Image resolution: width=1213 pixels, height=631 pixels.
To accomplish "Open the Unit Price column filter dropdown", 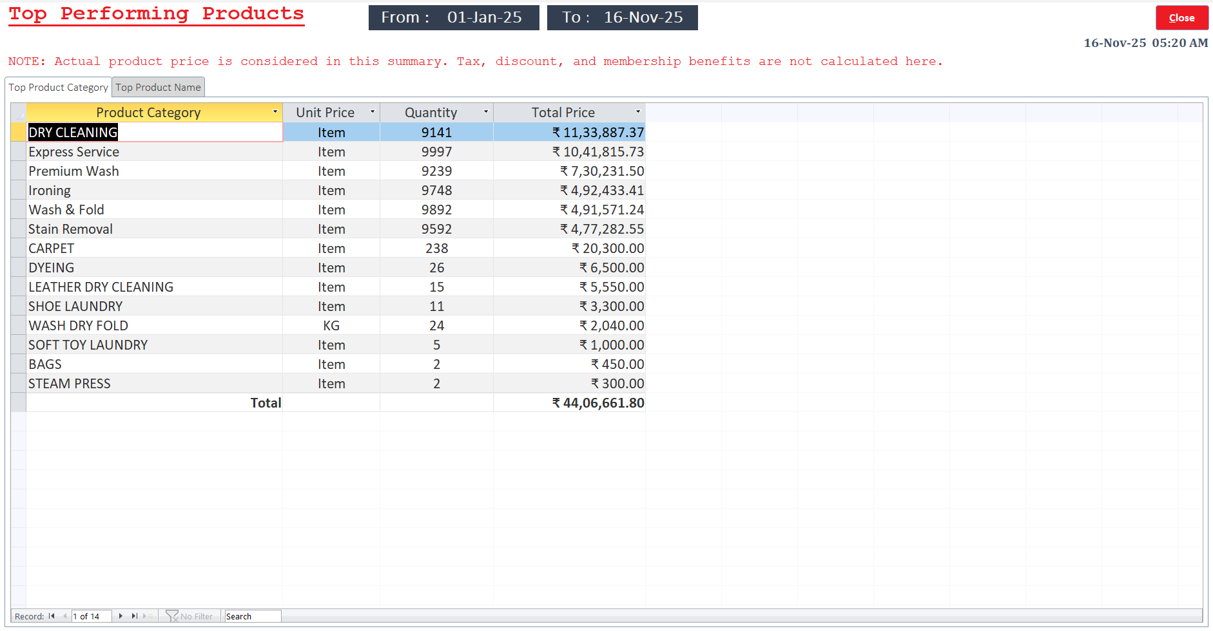I will tap(372, 112).
